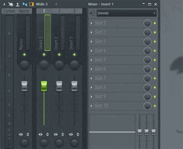Image resolution: width=183 pixels, height=149 pixels.
Task: Select mixer track 3 header
Action: tap(74, 11)
